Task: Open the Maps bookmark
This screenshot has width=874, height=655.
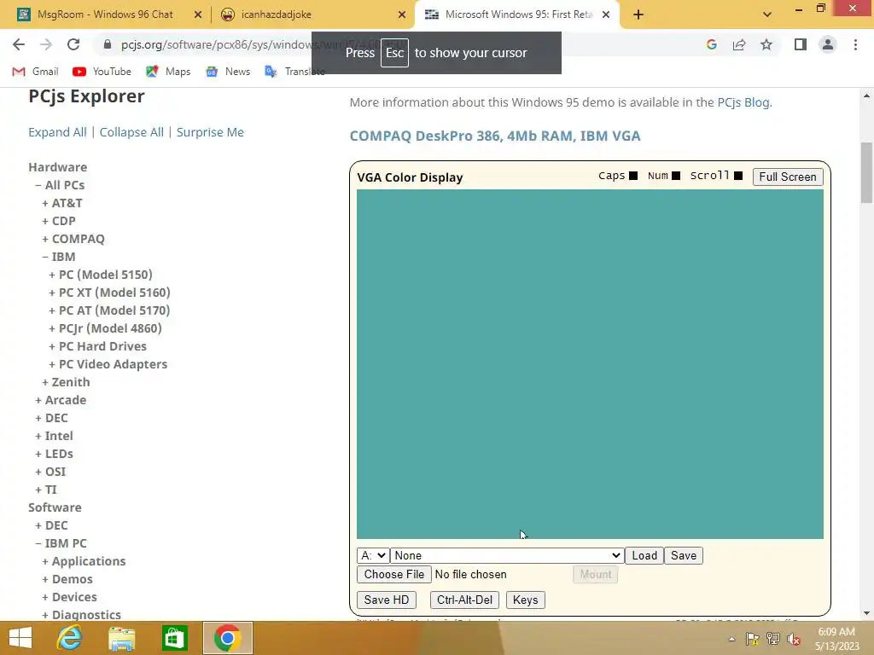Action: (168, 72)
